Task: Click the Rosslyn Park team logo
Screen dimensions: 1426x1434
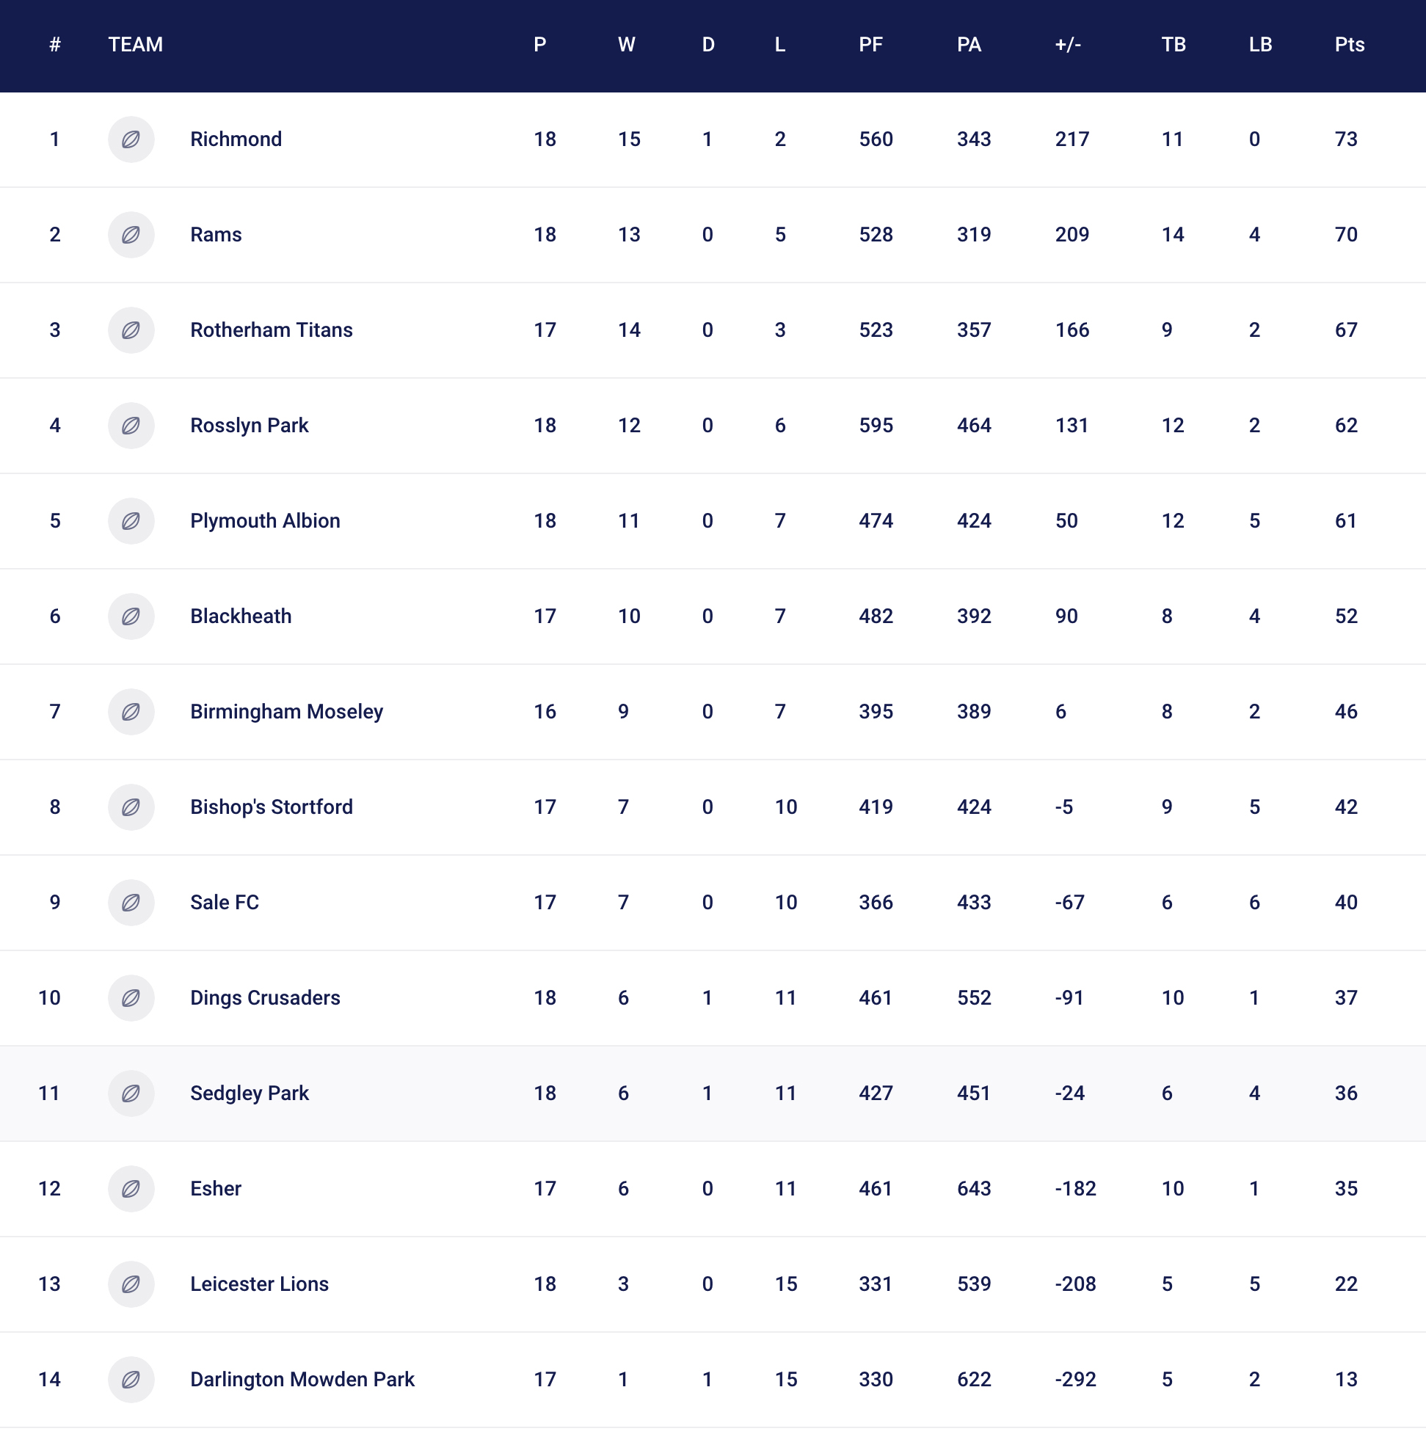Action: 131,426
